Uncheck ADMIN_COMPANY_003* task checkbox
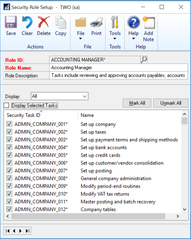Image resolution: width=191 pixels, height=239 pixels. click(x=9, y=139)
